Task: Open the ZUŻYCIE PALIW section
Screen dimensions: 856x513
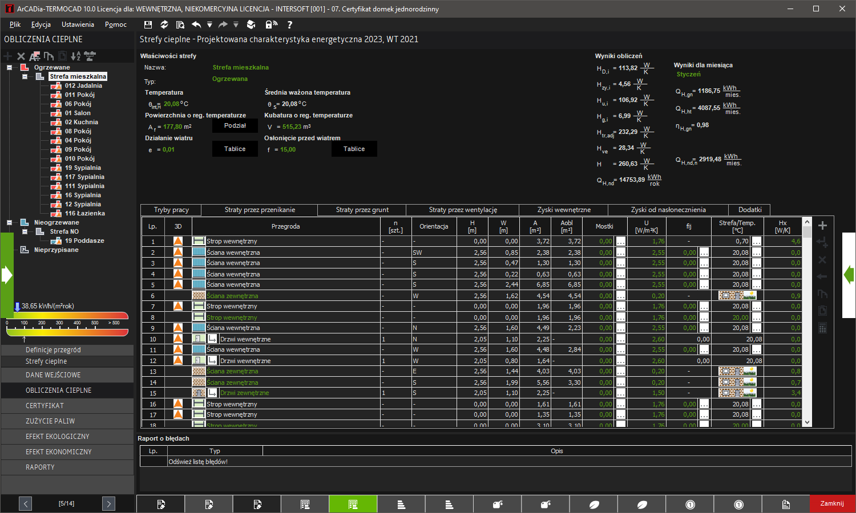Action: pos(67,421)
